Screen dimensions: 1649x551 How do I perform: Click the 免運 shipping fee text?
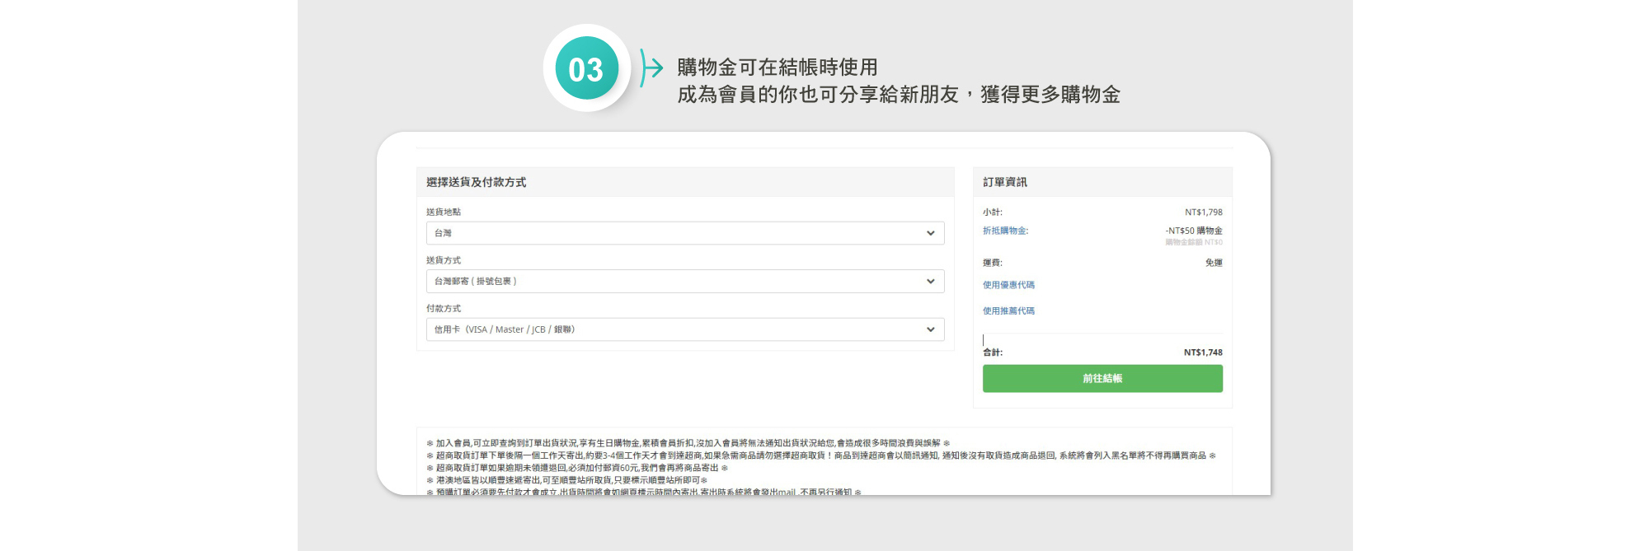point(1214,263)
